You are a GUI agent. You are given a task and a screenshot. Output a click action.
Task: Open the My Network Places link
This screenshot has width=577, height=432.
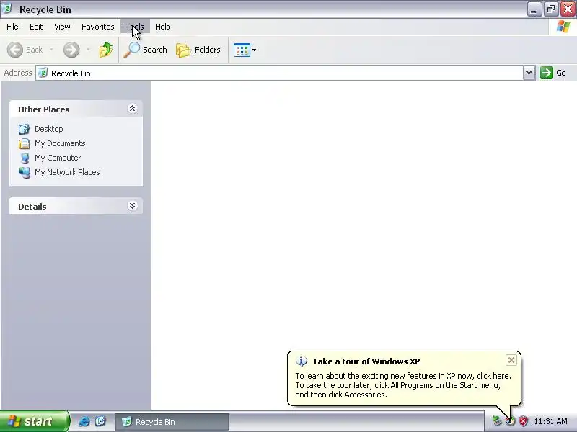(67, 172)
